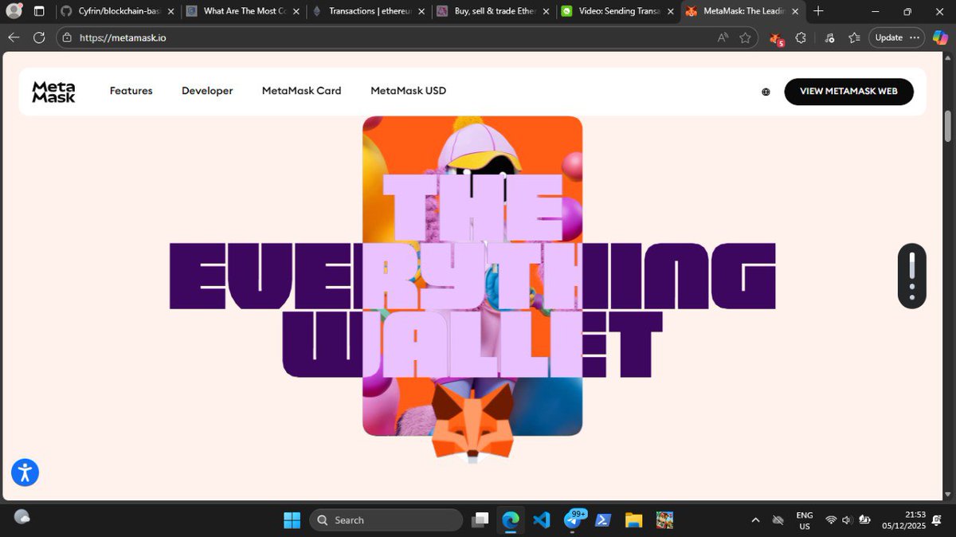
Task: Open the Features menu item
Action: (x=131, y=91)
